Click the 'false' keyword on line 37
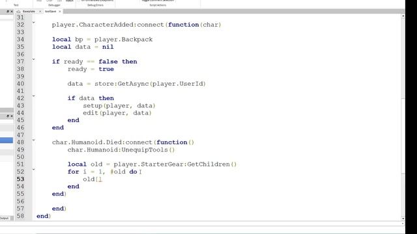This screenshot has height=234, width=417. pyautogui.click(x=108, y=62)
